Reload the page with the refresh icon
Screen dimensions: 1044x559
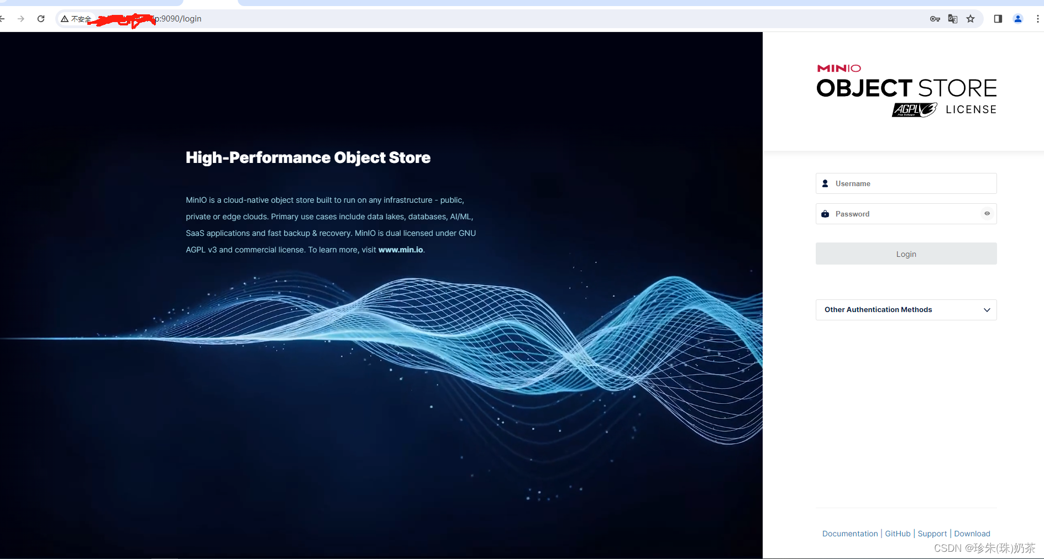point(41,18)
